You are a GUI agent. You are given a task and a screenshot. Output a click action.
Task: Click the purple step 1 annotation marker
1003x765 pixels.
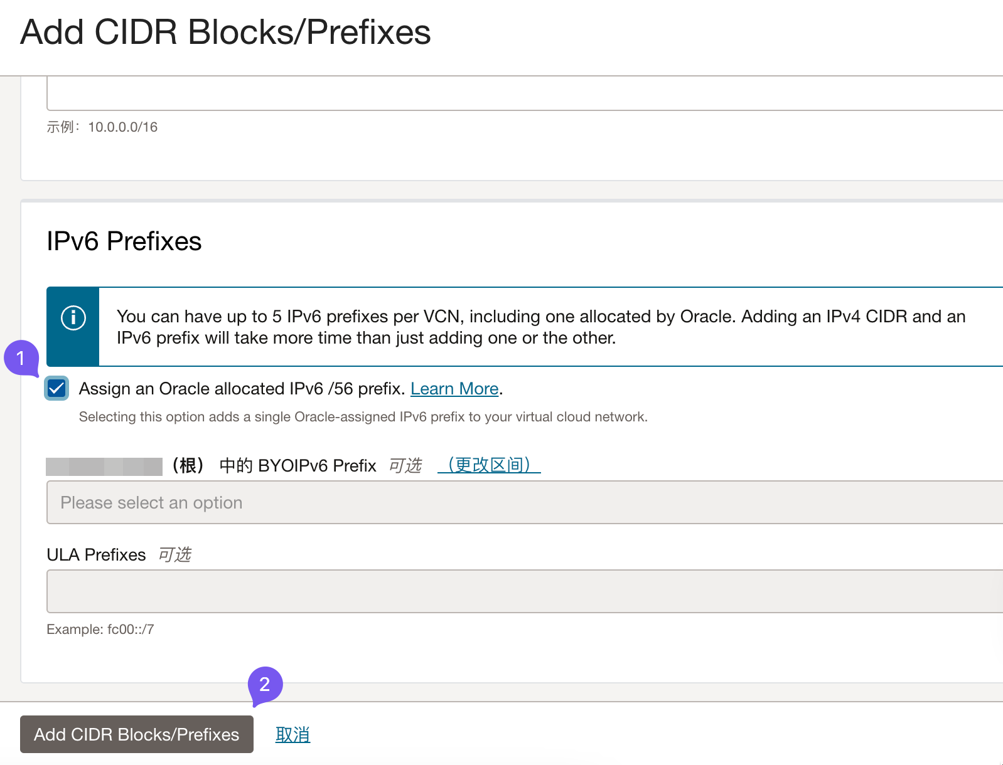21,358
